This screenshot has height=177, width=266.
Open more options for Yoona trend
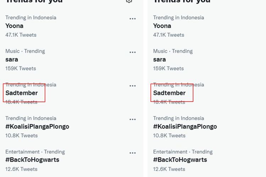133,19
